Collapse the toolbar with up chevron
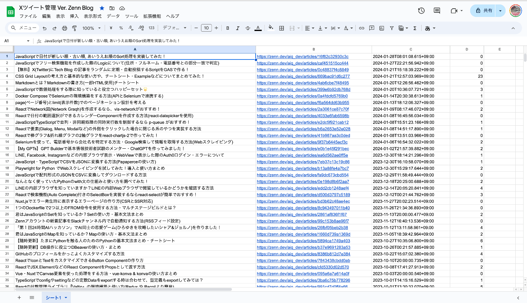Screen dimensions: 527x303 click(513, 28)
